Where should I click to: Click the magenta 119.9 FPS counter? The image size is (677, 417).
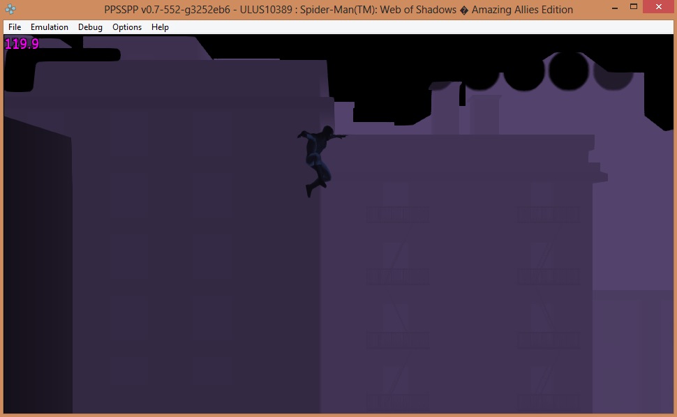22,44
